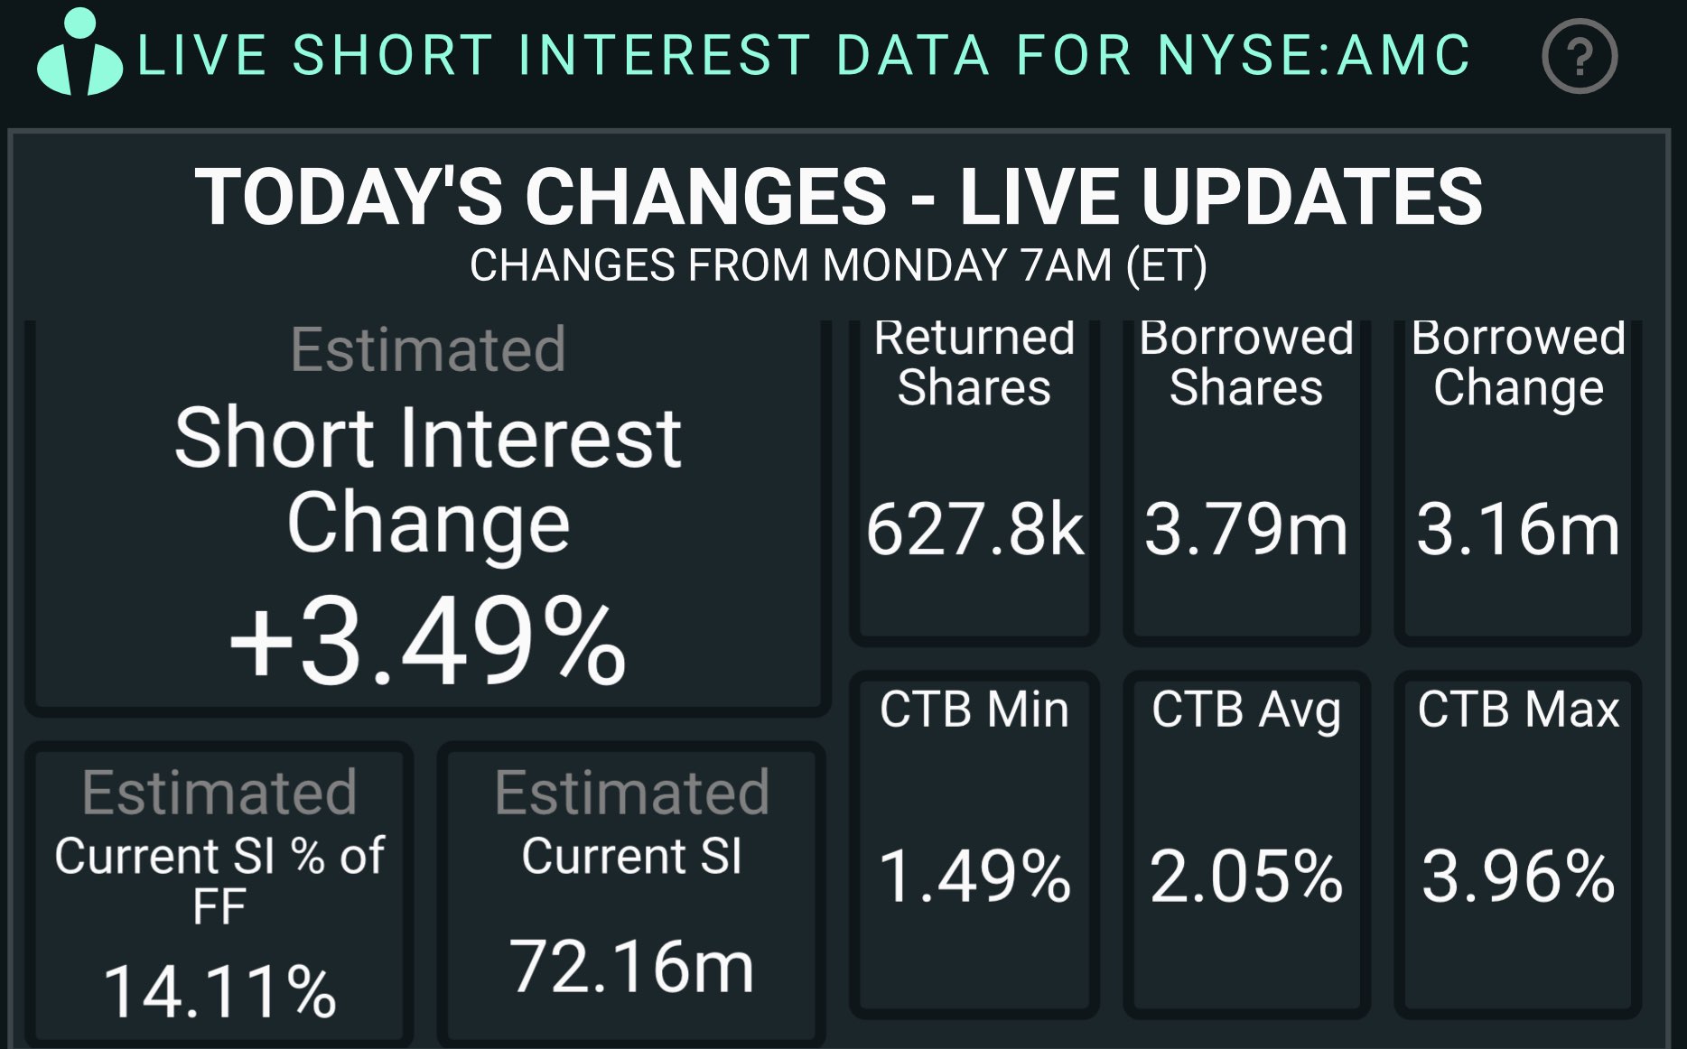1687x1049 pixels.
Task: Select the Today's Changes - Live Updates heading
Action: point(839,197)
